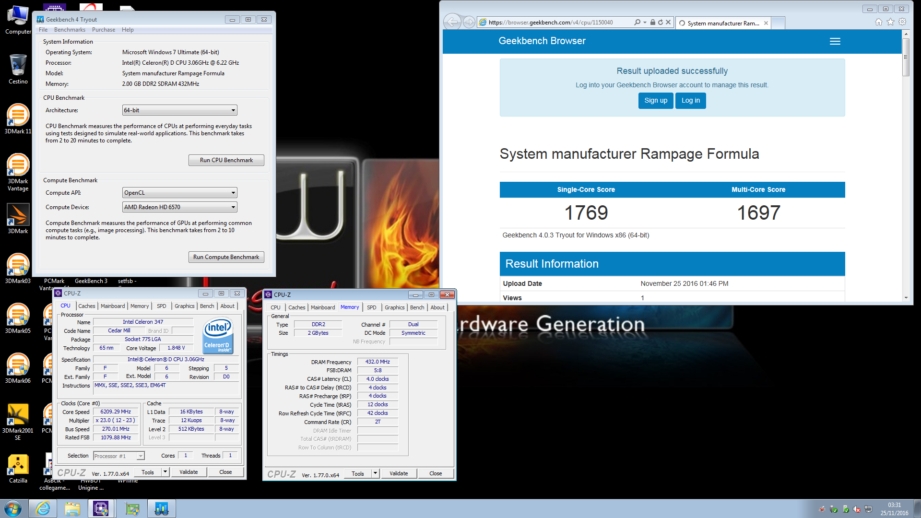Screen dimensions: 921x518
Task: Launch the 3DMark desktop shortcut
Action: click(18, 219)
